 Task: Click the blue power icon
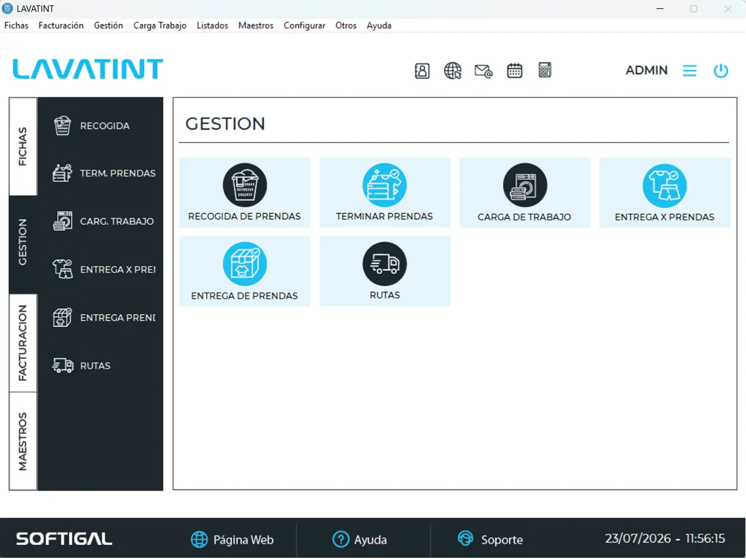[721, 71]
